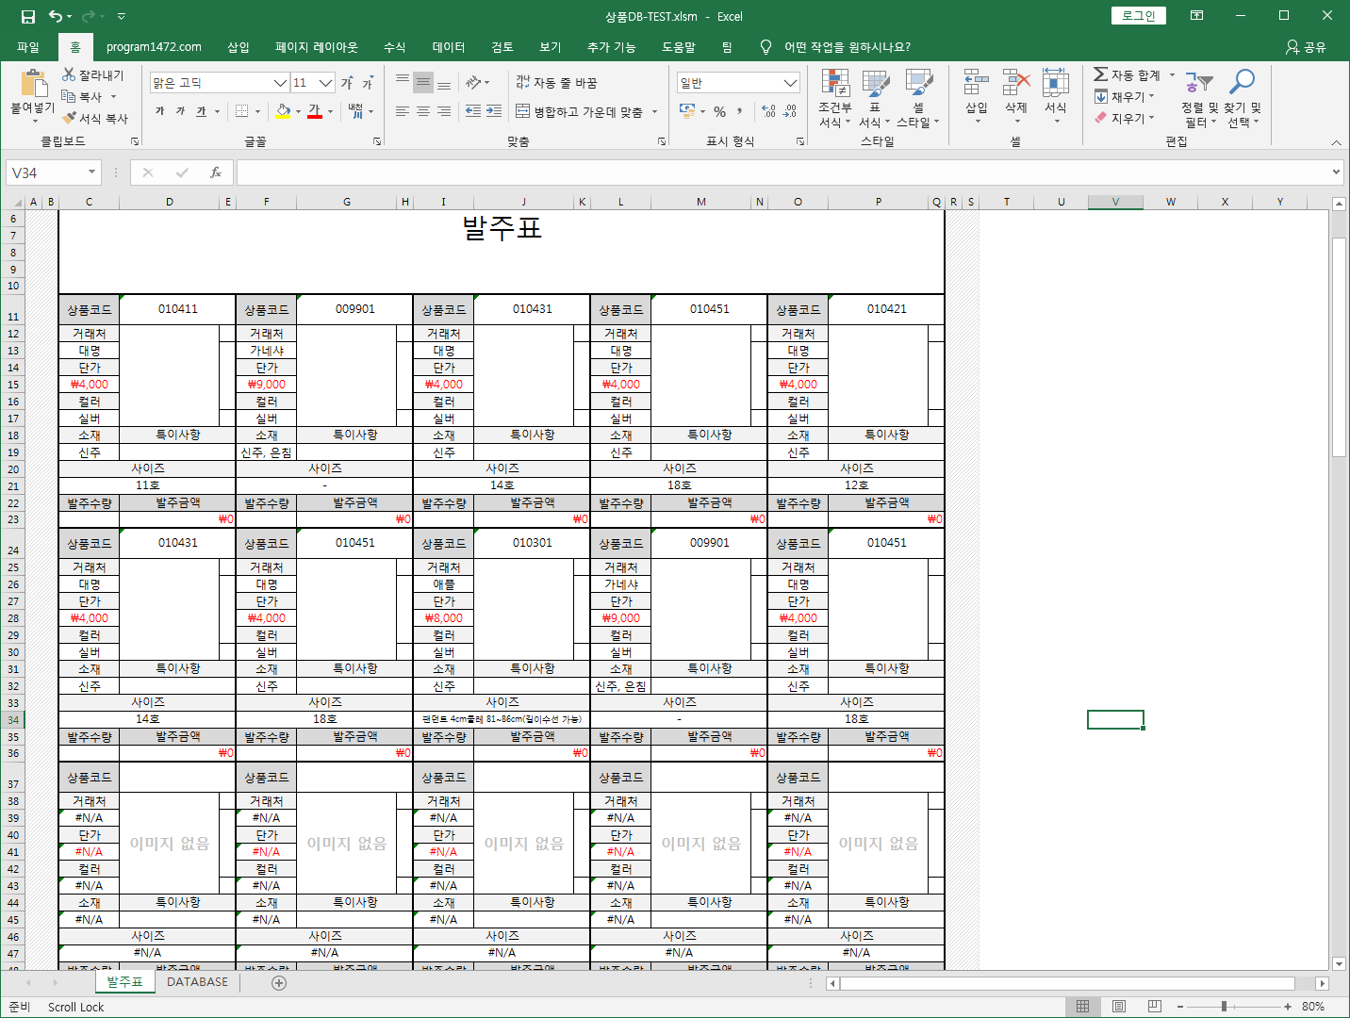This screenshot has height=1018, width=1350.
Task: Click the AutoSum (자동 합계) sigma icon
Action: [x=1100, y=74]
